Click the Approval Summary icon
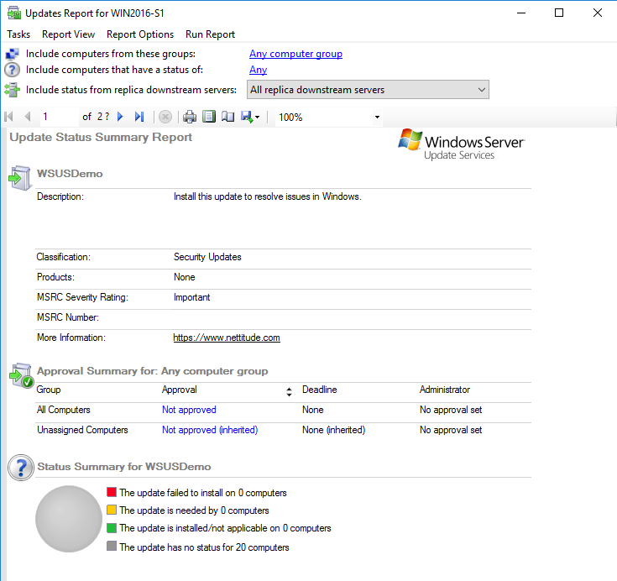This screenshot has height=581, width=617. coord(21,375)
